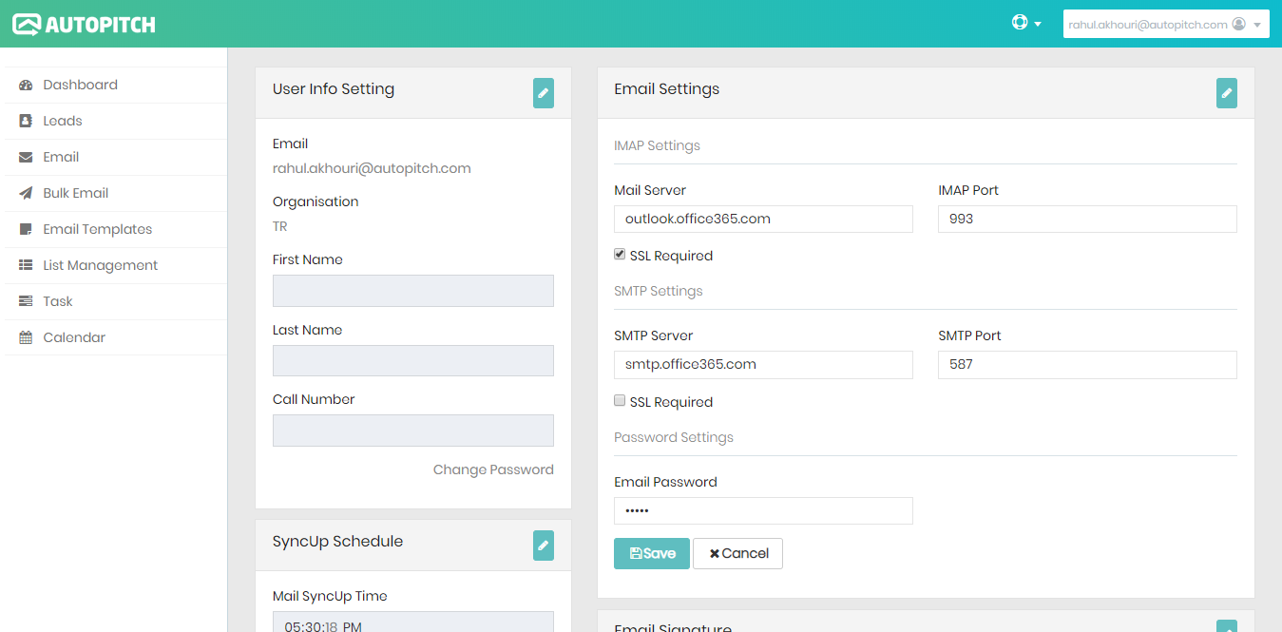Click the Task list icon

click(x=26, y=301)
